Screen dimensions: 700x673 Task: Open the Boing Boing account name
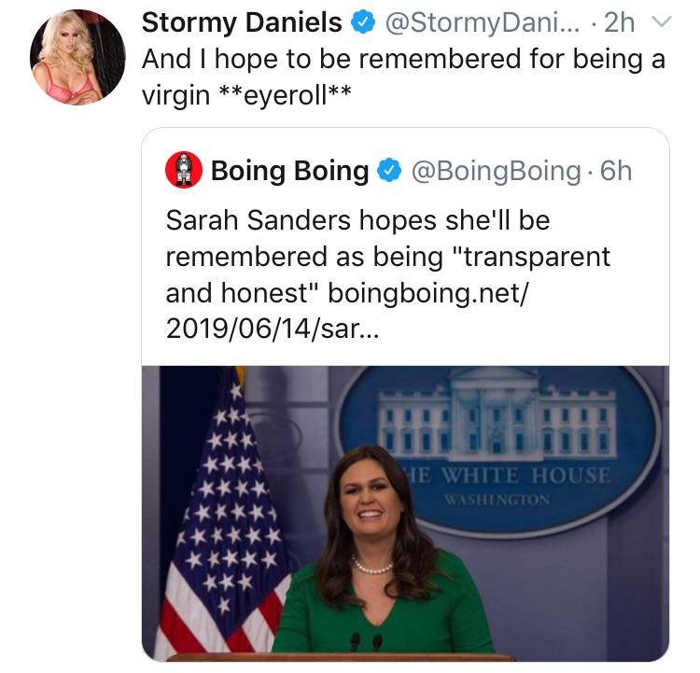tap(290, 172)
